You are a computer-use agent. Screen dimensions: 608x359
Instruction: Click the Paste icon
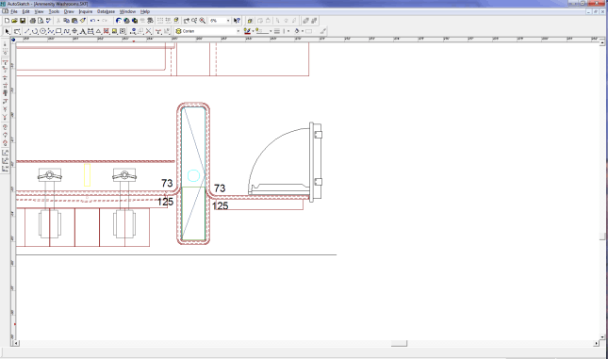pyautogui.click(x=74, y=21)
